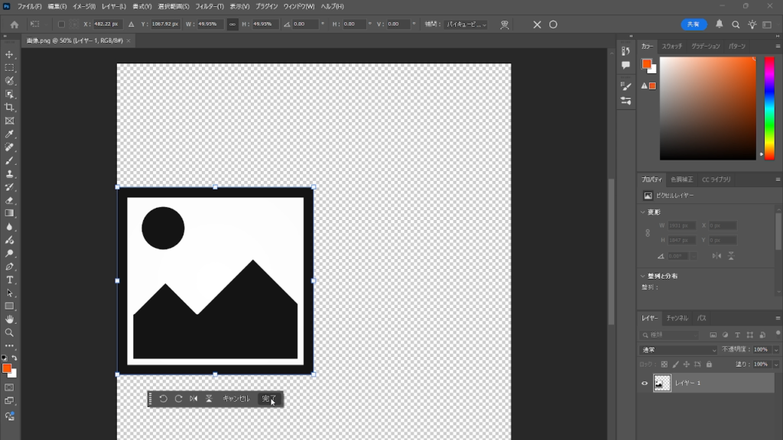Select the Pen tool
Screen dimensions: 783x440
point(9,267)
